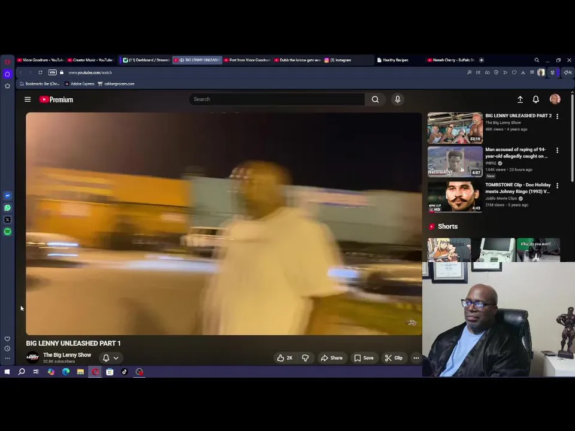Image resolution: width=575 pixels, height=431 pixels.
Task: Expand subscription options chevron next to bell
Action: coord(116,358)
